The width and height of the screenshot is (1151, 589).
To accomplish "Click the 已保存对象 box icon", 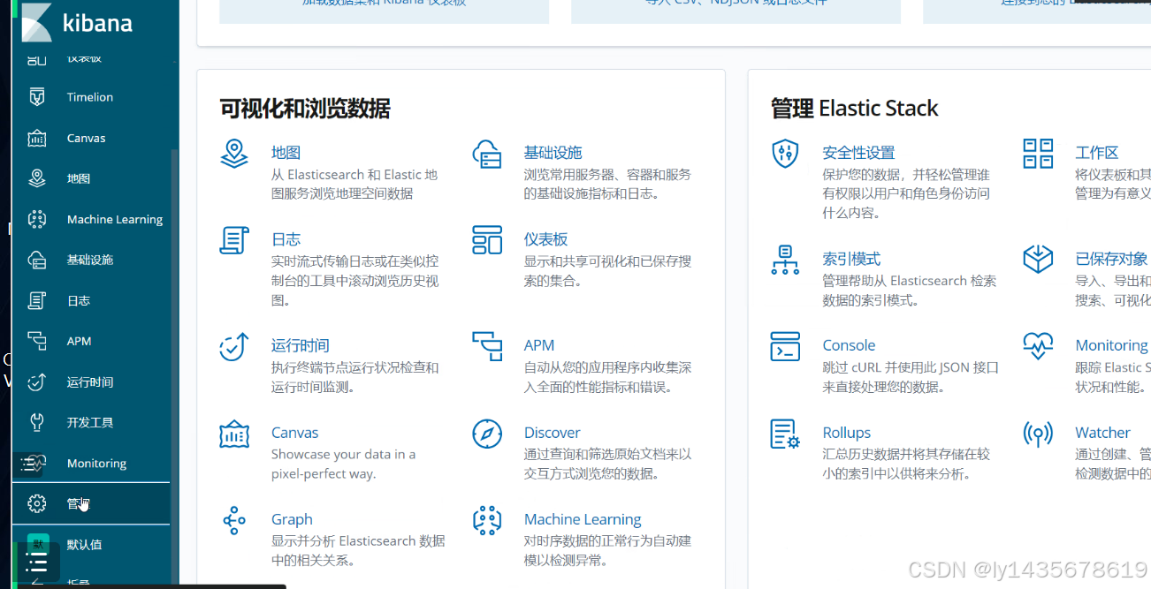I will pyautogui.click(x=1038, y=260).
